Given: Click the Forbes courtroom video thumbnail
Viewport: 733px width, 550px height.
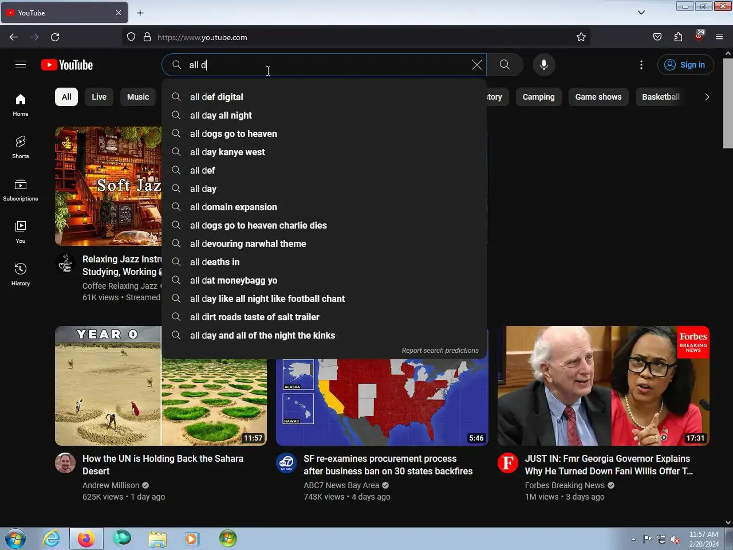Looking at the screenshot, I should point(604,386).
